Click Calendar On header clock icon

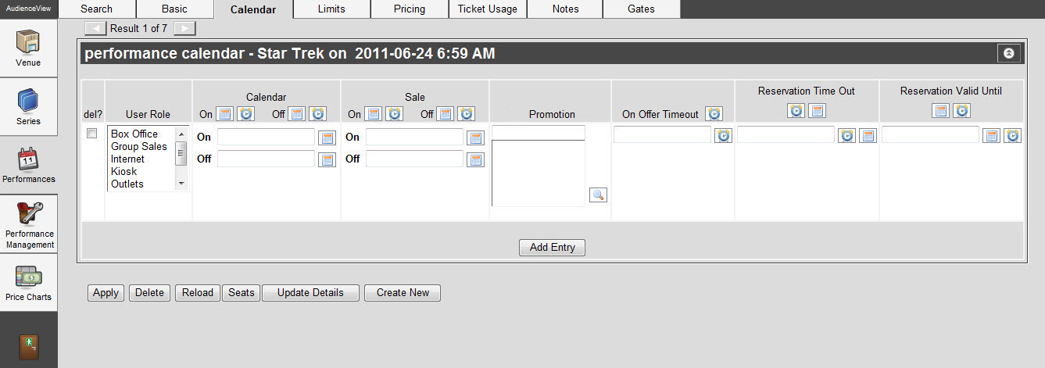pyautogui.click(x=245, y=114)
